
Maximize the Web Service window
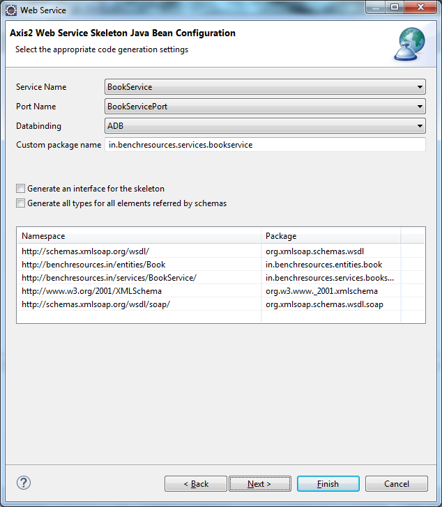click(x=395, y=8)
